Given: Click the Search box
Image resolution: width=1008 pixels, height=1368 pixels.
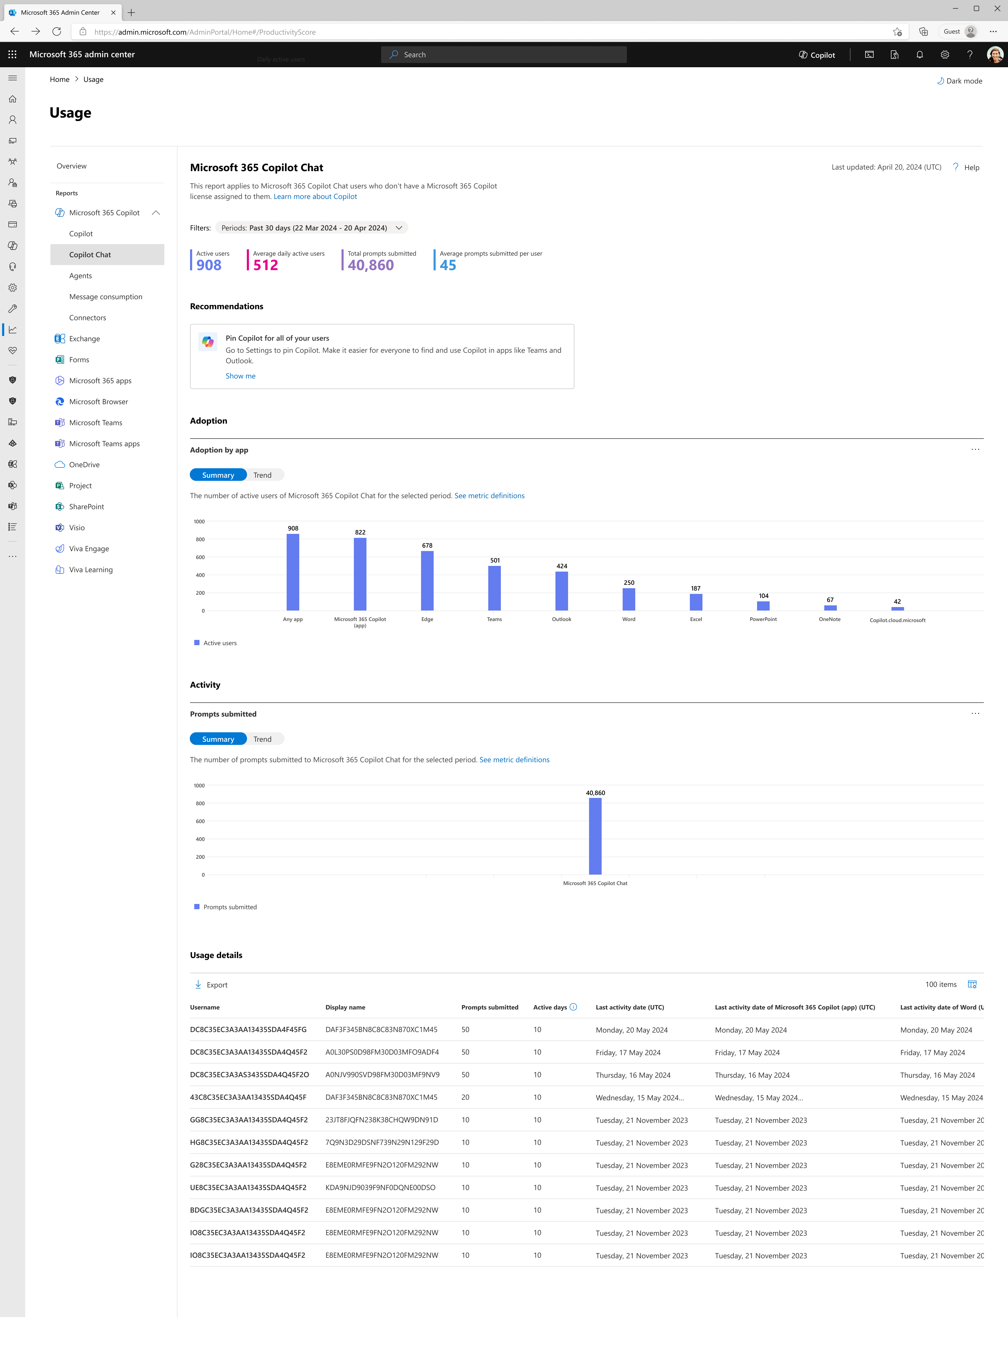Looking at the screenshot, I should [x=503, y=55].
